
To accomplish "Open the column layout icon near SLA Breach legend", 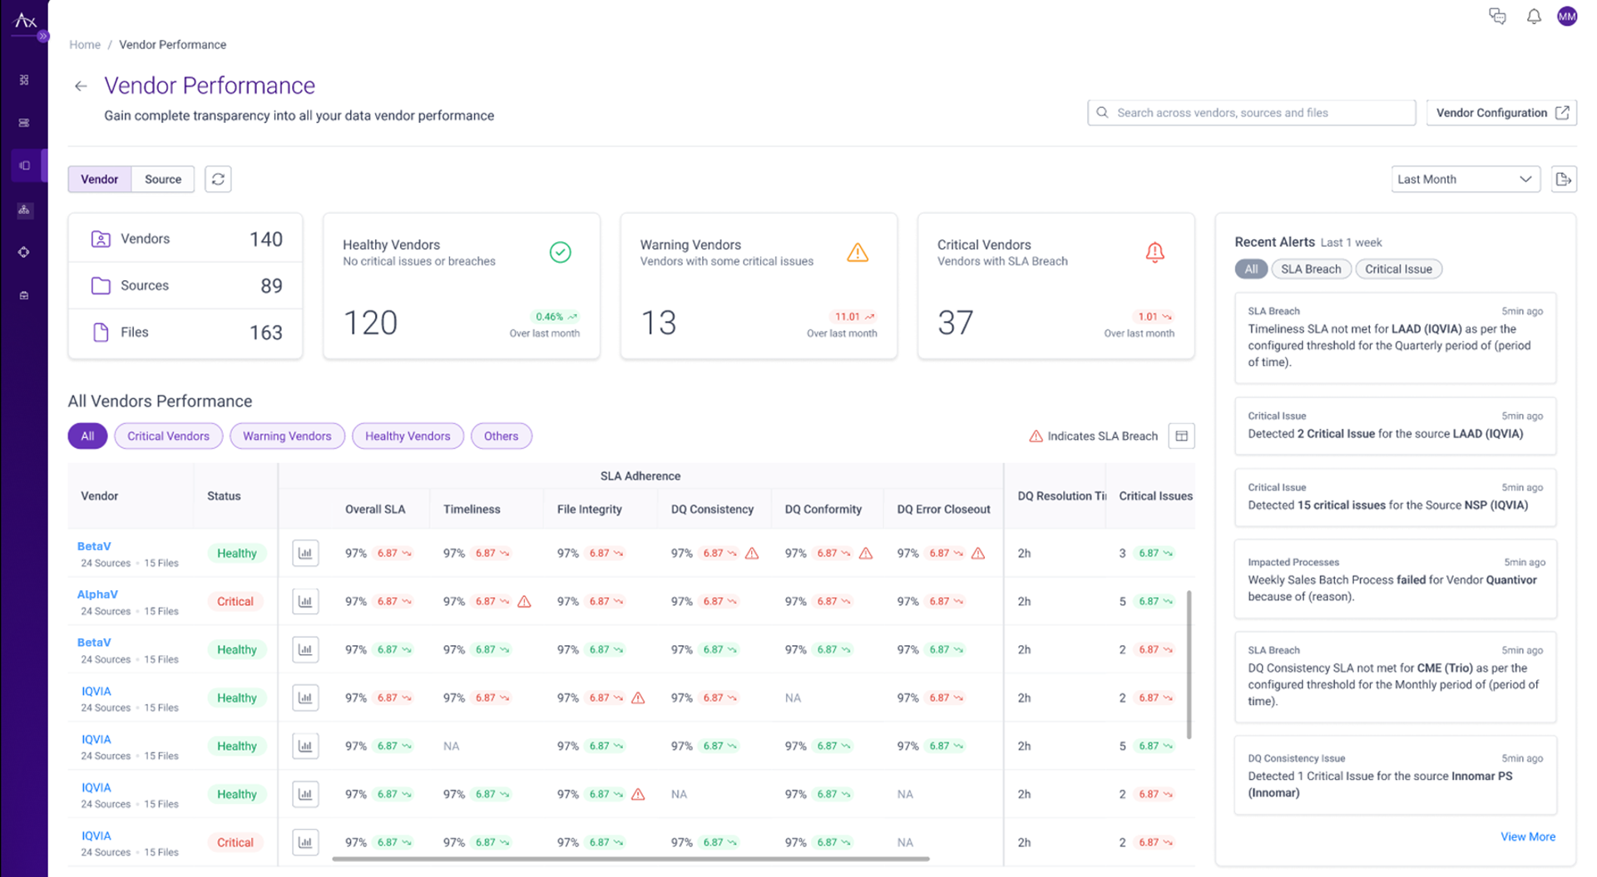I will pos(1181,436).
